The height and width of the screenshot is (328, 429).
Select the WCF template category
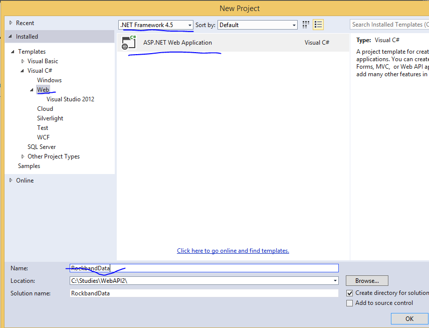43,137
